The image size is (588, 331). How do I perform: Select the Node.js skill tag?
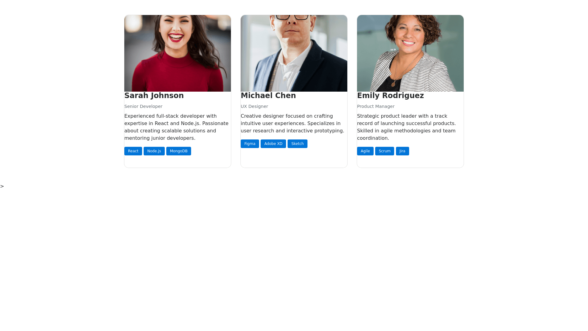(x=154, y=151)
